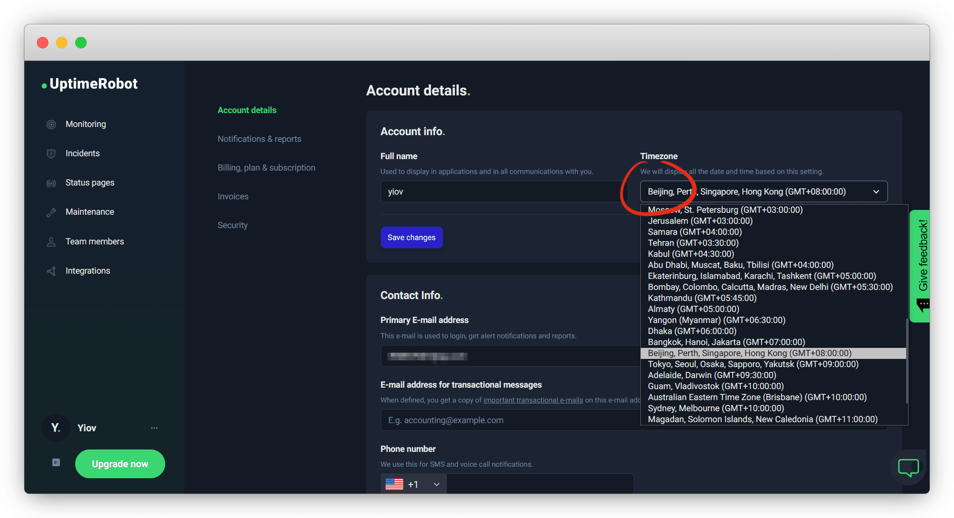The height and width of the screenshot is (518, 954).
Task: Open Team members menu item
Action: [x=94, y=242]
